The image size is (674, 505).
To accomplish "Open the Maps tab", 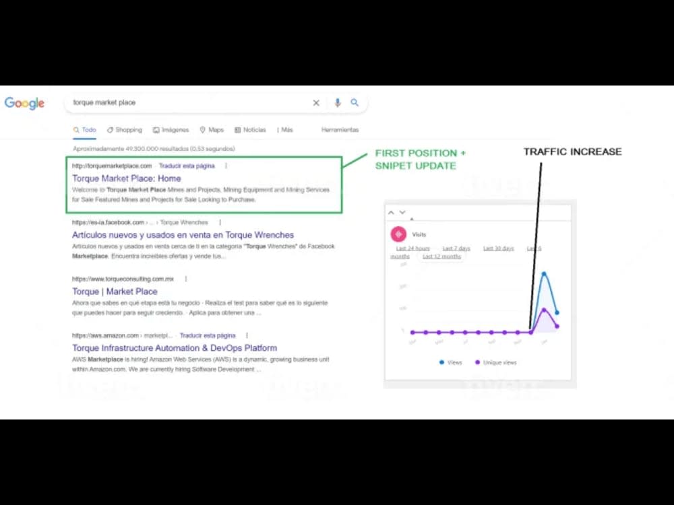I will coord(212,130).
